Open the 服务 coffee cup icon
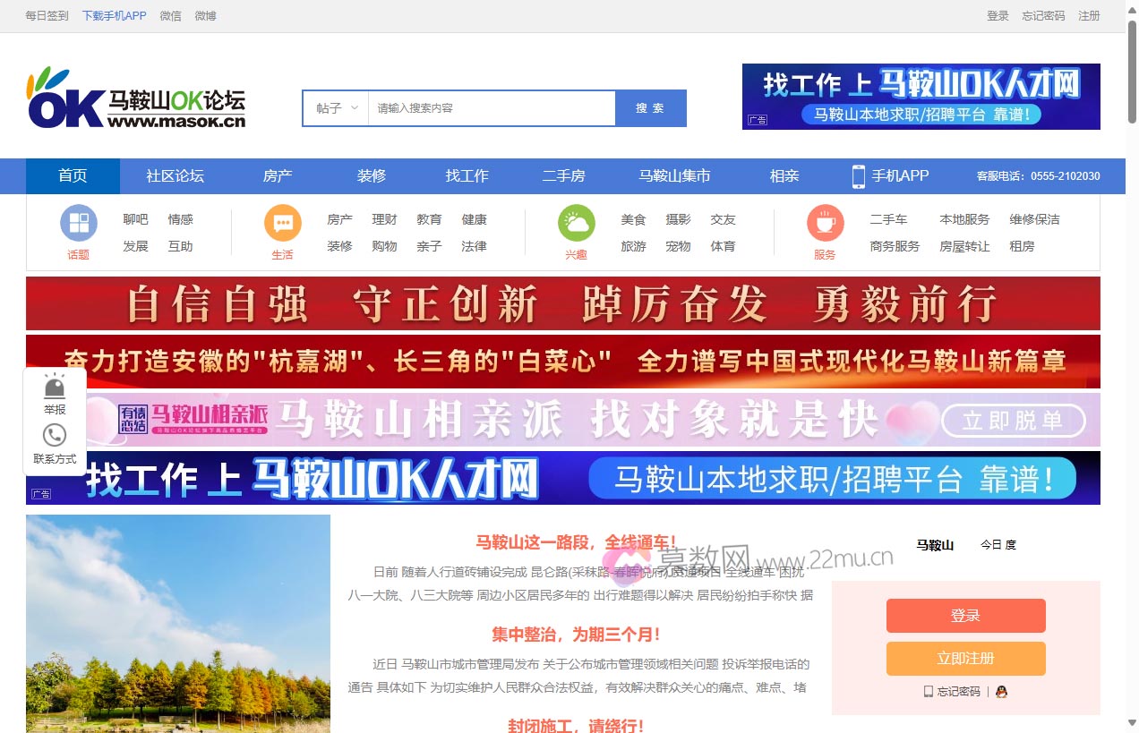The image size is (1139, 733). [x=824, y=221]
